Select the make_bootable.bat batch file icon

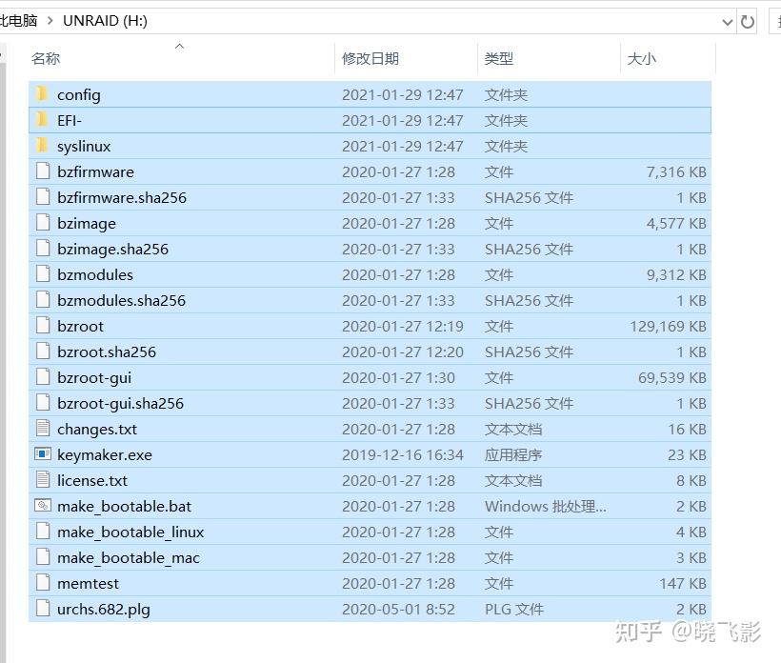pyautogui.click(x=43, y=506)
